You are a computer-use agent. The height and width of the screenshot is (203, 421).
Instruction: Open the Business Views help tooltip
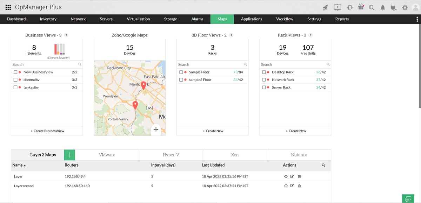pyautogui.click(x=66, y=35)
